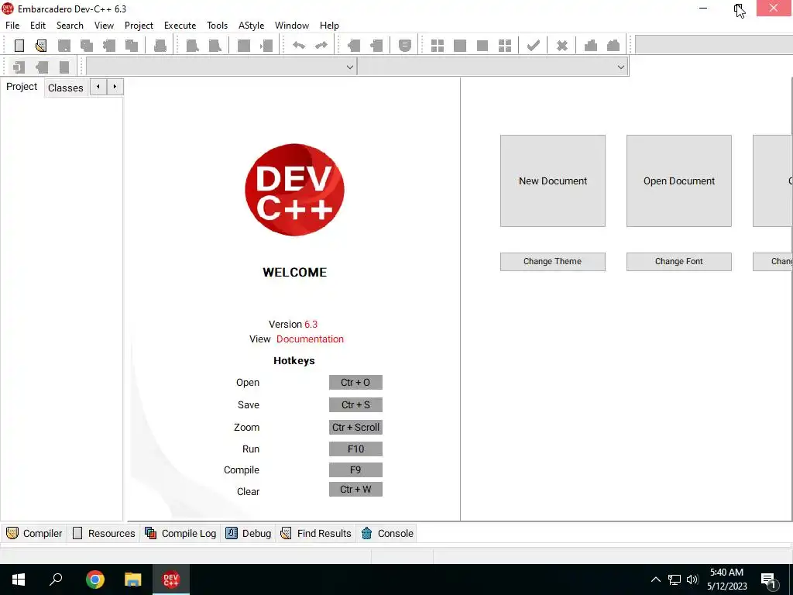Open the Project menu
The width and height of the screenshot is (793, 595).
tap(139, 26)
